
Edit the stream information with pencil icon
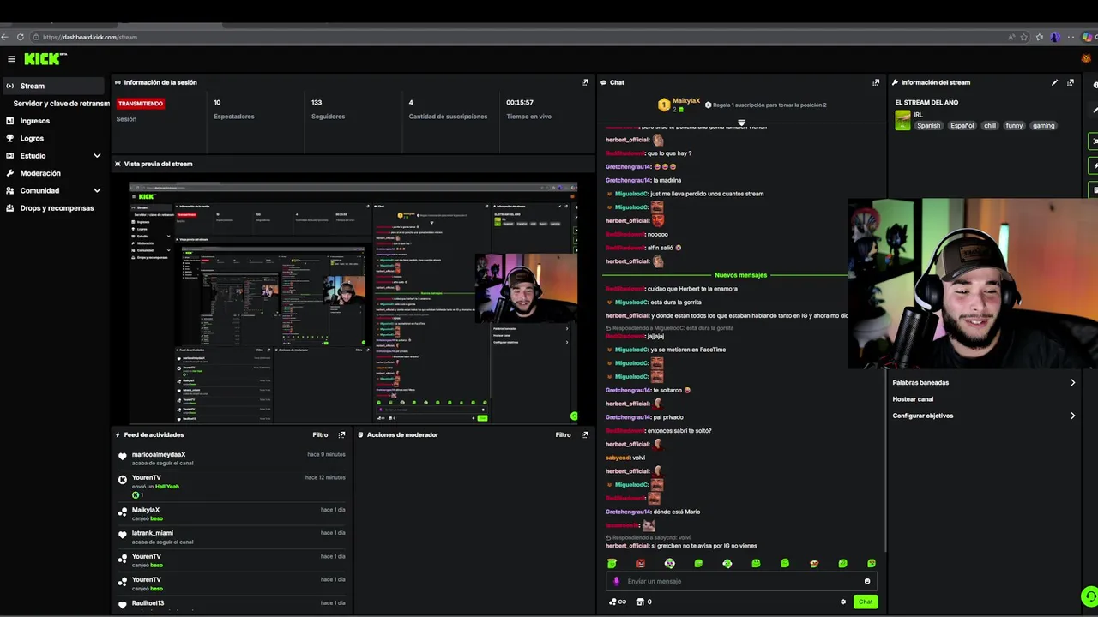pyautogui.click(x=1055, y=82)
